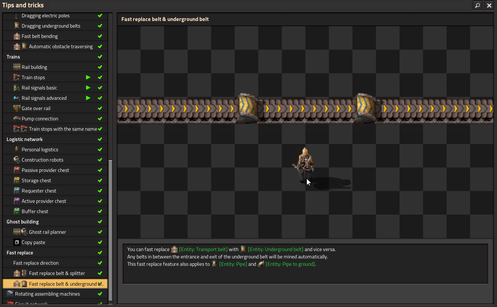
Task: Click the Gate over rail icon
Action: click(x=17, y=108)
